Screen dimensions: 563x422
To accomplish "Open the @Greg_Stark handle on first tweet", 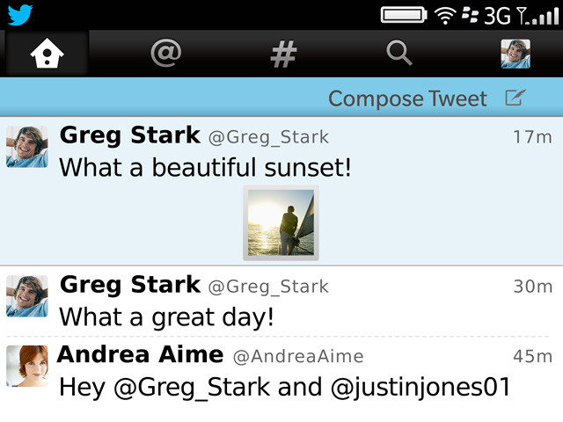I will [x=268, y=137].
